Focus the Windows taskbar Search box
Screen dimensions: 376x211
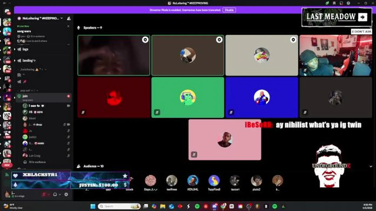pos(119,206)
